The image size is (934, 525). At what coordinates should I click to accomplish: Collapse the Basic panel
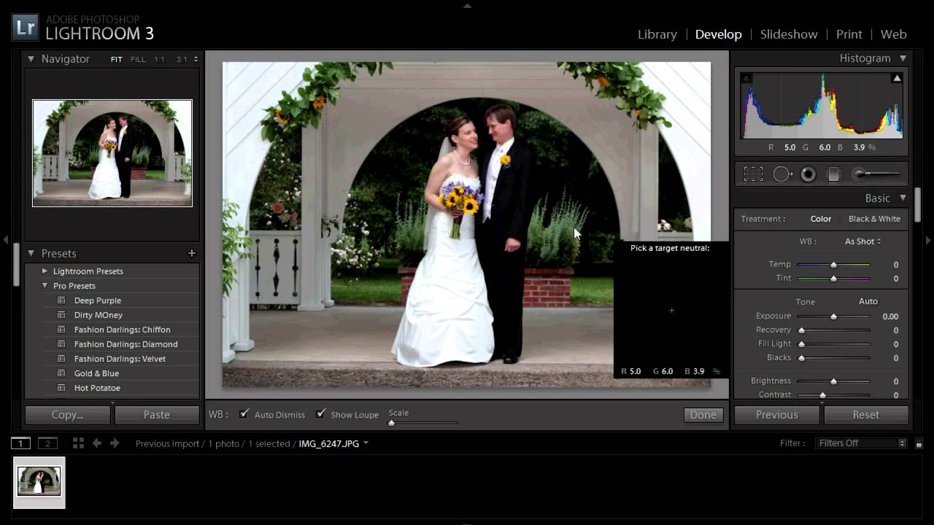[x=903, y=198]
